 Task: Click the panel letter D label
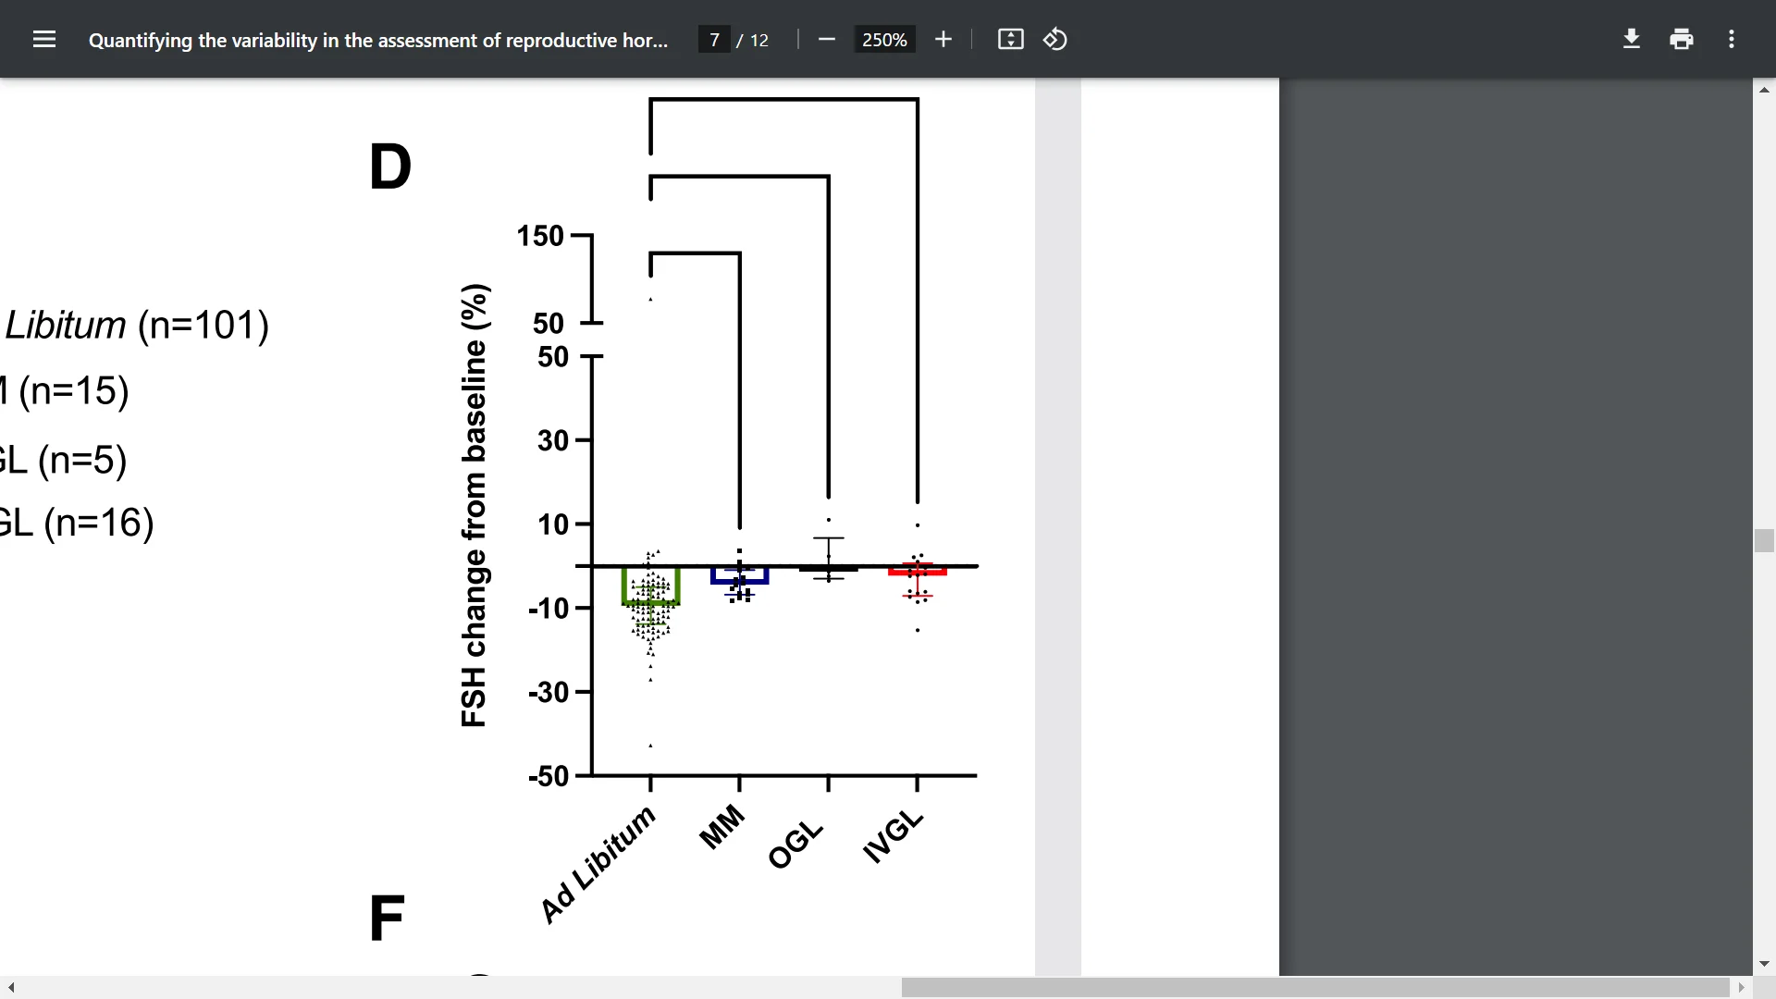389,167
